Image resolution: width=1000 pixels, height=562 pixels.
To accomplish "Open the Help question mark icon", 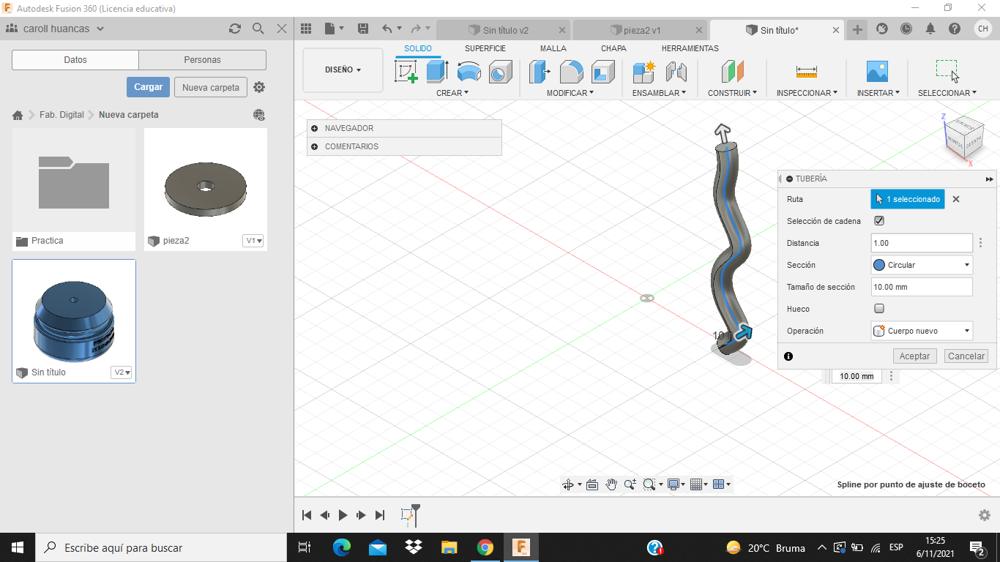I will click(955, 29).
